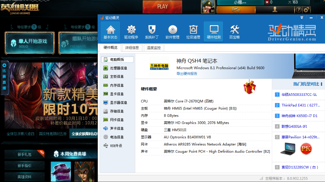This screenshot has width=325, height=182.
Task: Open the 百宝箱 tools icon
Action: tap(234, 32)
